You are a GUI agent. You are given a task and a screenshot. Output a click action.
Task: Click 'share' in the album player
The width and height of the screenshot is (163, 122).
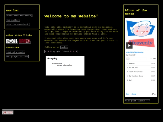(x=134, y=94)
